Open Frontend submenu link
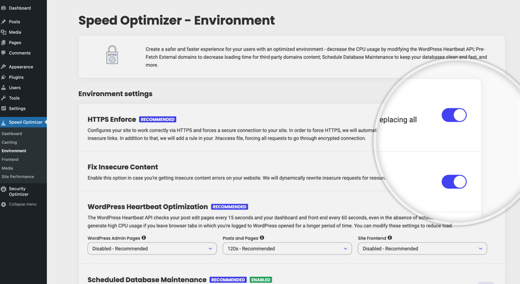The height and width of the screenshot is (284, 520). point(10,160)
